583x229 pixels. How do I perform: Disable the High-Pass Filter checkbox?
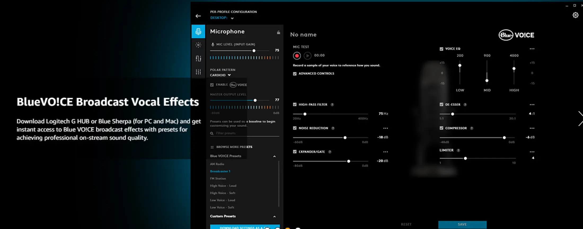(295, 105)
